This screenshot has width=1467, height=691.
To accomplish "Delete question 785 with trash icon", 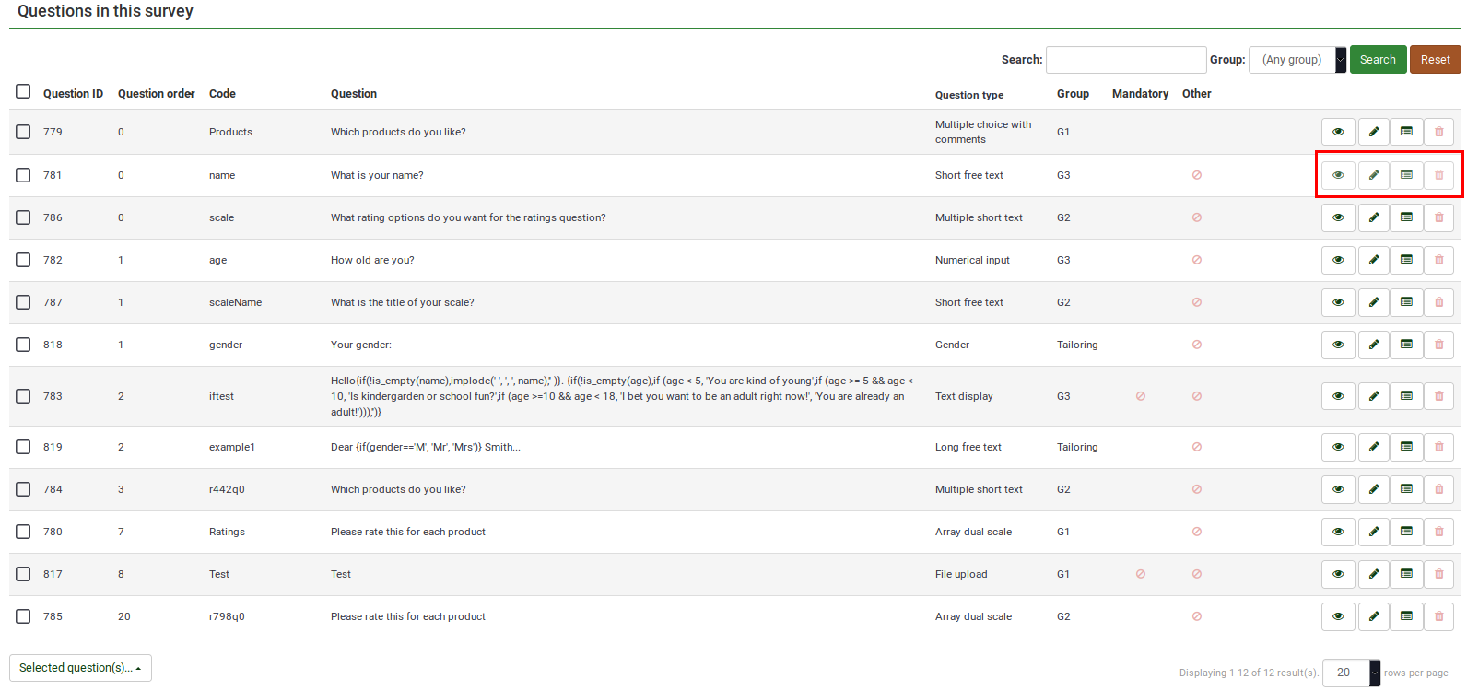I will pos(1438,616).
